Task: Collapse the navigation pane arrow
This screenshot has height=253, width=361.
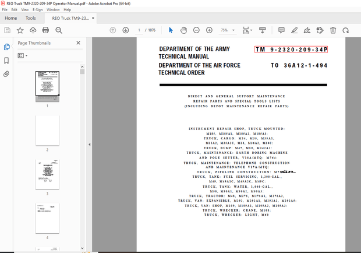Action: pos(89,145)
